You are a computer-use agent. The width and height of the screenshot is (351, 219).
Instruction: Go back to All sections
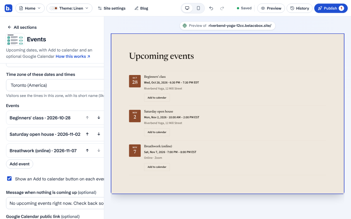coord(22,27)
